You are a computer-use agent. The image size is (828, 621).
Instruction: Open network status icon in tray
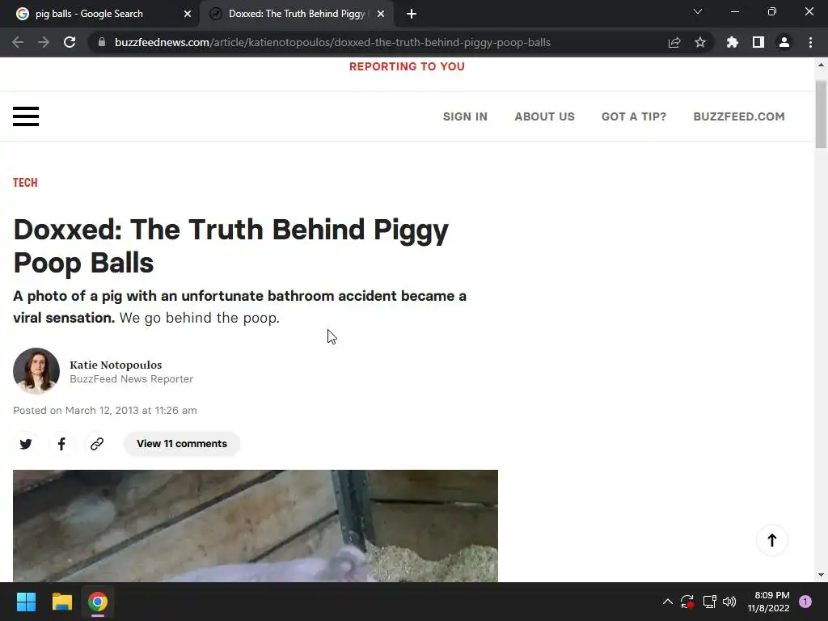point(709,602)
